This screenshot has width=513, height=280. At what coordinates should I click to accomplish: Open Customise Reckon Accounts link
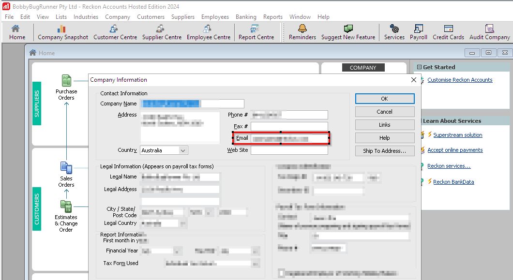(460, 80)
